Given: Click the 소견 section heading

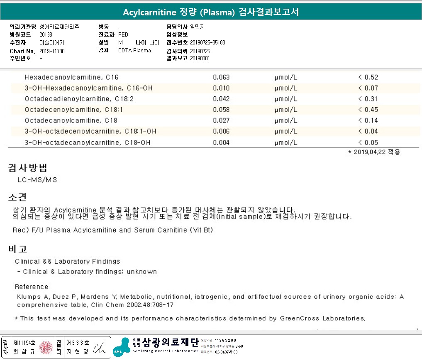Looking at the screenshot, I should tap(17, 197).
